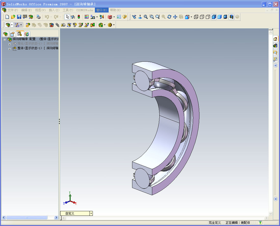This screenshot has width=280, height=226.
Task: Select the Pan four-arrow tool
Action: pyautogui.click(x=175, y=17)
